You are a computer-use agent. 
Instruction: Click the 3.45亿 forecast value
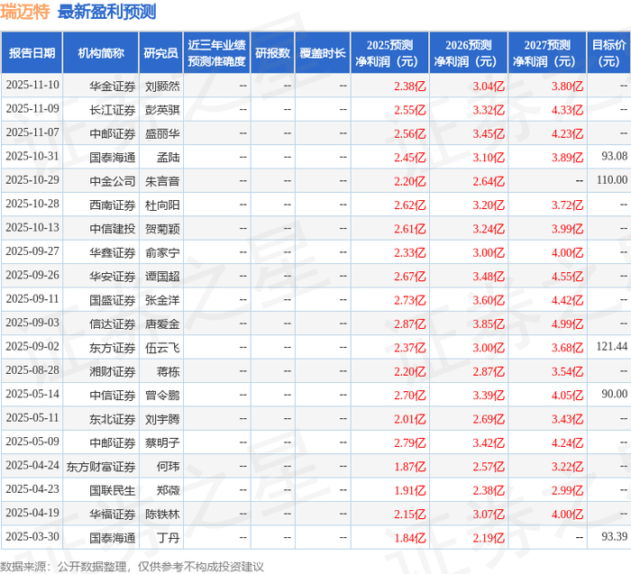(x=489, y=133)
